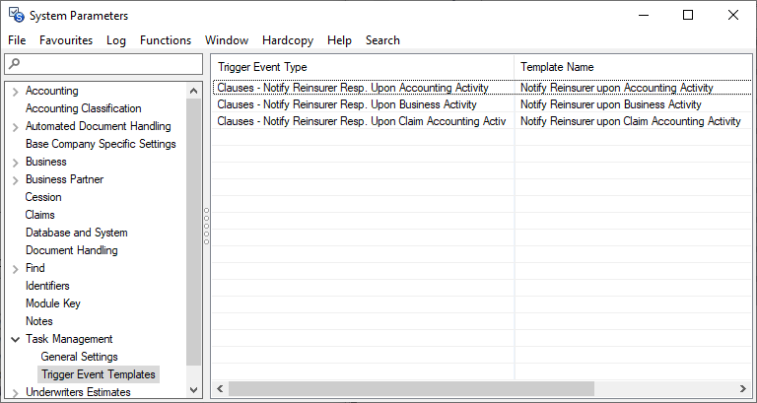Click the System Parameters app icon
Image resolution: width=757 pixels, height=403 pixels.
pos(16,15)
